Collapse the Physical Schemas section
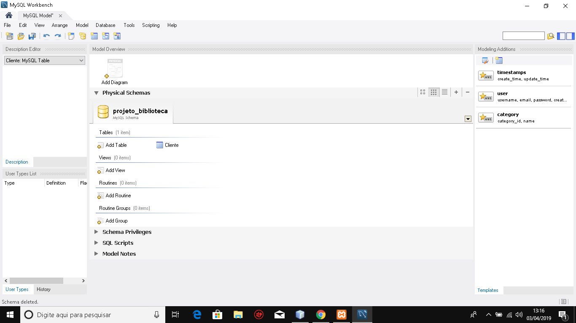 (96, 93)
